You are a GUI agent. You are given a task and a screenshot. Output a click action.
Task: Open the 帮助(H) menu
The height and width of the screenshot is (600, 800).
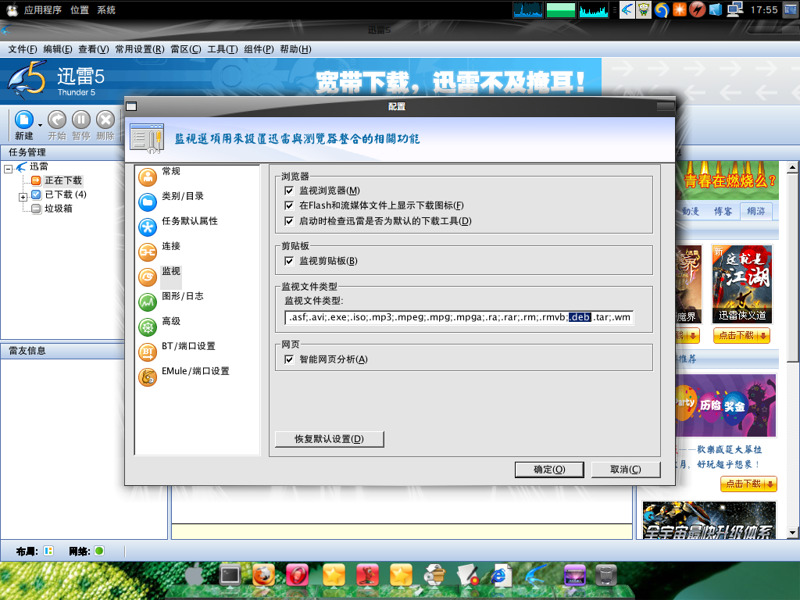pyautogui.click(x=295, y=49)
